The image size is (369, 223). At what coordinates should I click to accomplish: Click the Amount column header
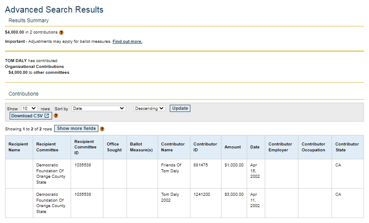pos(232,147)
